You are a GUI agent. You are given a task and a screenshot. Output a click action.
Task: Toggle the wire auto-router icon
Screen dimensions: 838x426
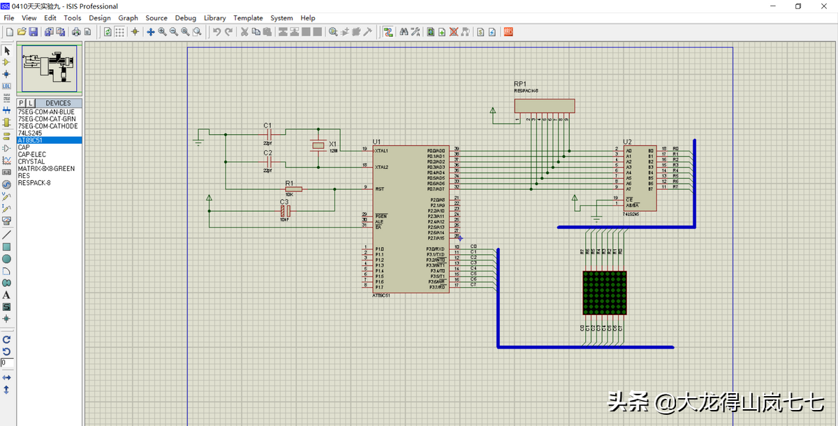point(388,31)
